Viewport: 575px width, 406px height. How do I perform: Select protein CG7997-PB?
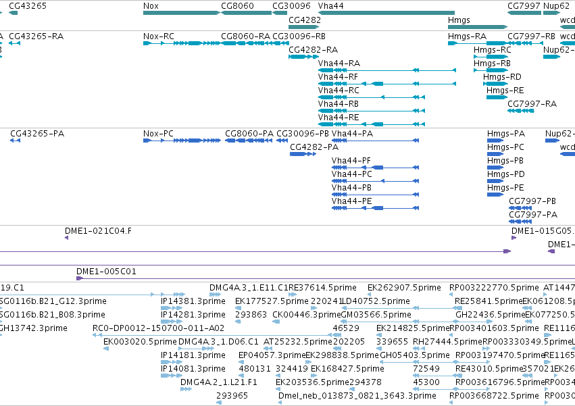[520, 208]
